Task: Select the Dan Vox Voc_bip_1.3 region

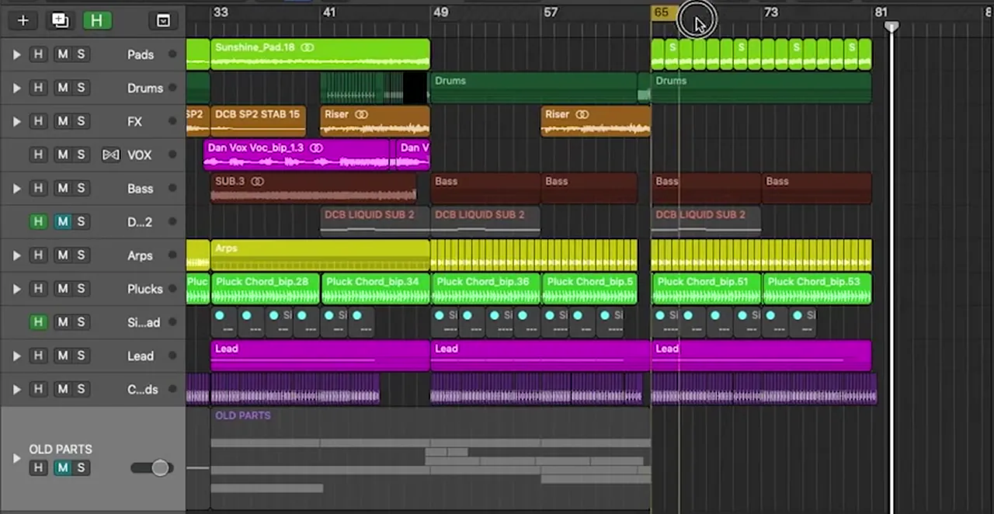Action: point(298,155)
